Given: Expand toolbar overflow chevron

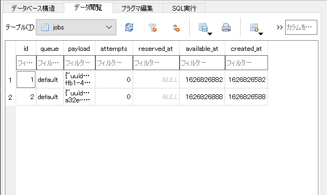Looking at the screenshot, I should tap(279, 27).
